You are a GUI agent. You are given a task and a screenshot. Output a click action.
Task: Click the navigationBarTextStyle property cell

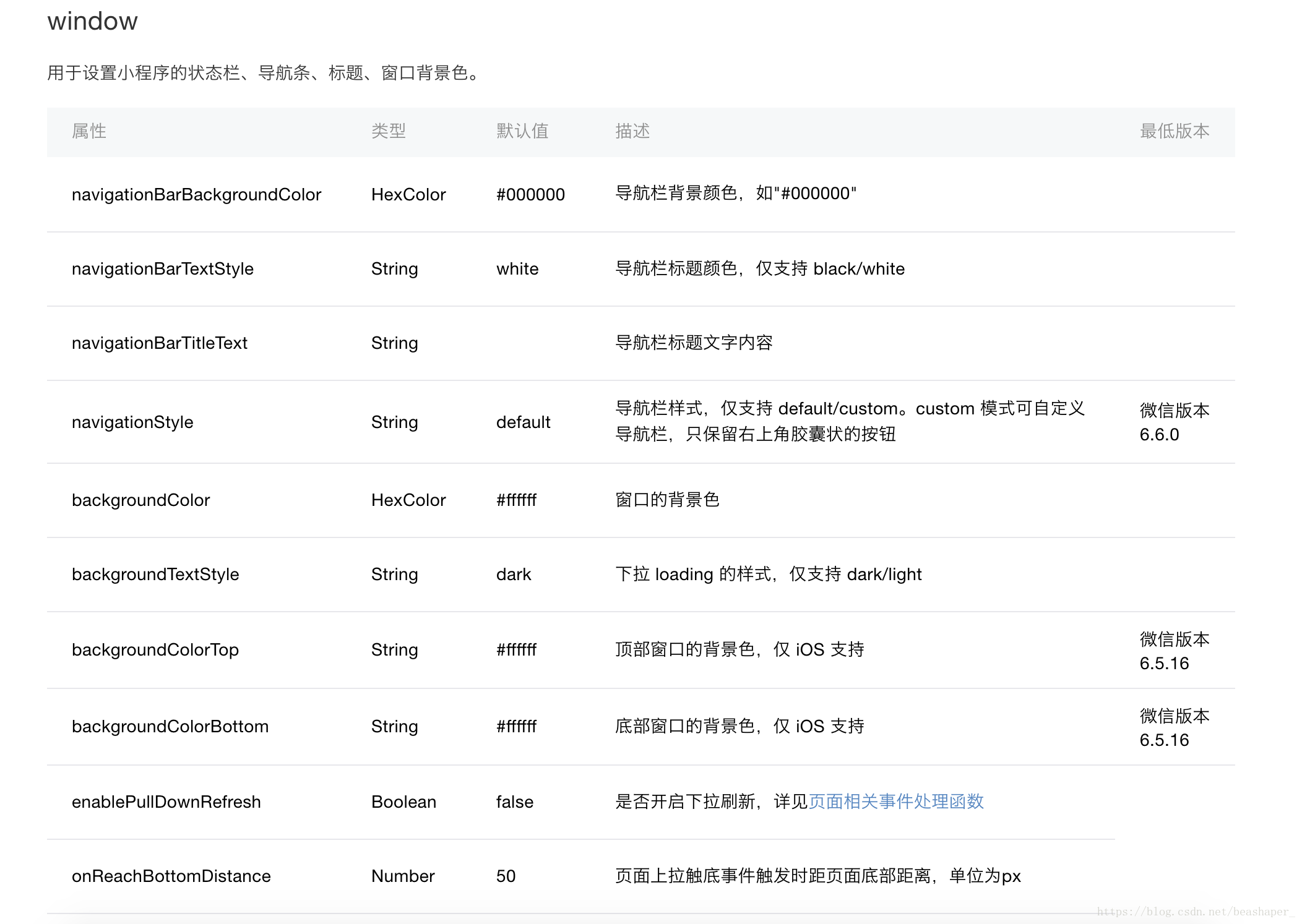[x=163, y=269]
